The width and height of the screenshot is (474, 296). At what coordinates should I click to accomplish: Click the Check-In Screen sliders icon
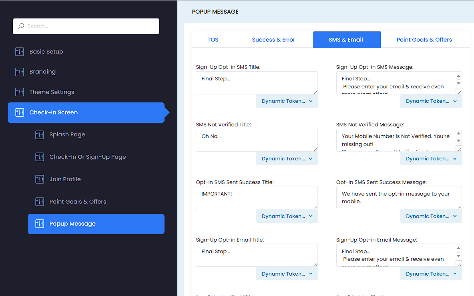[x=20, y=113]
